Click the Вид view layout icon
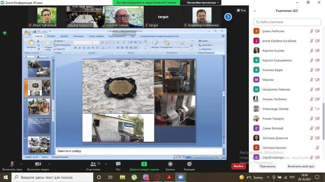The image size is (325, 182). point(241,10)
